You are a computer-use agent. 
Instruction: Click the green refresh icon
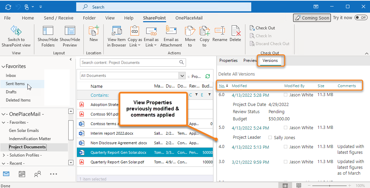click(x=208, y=76)
